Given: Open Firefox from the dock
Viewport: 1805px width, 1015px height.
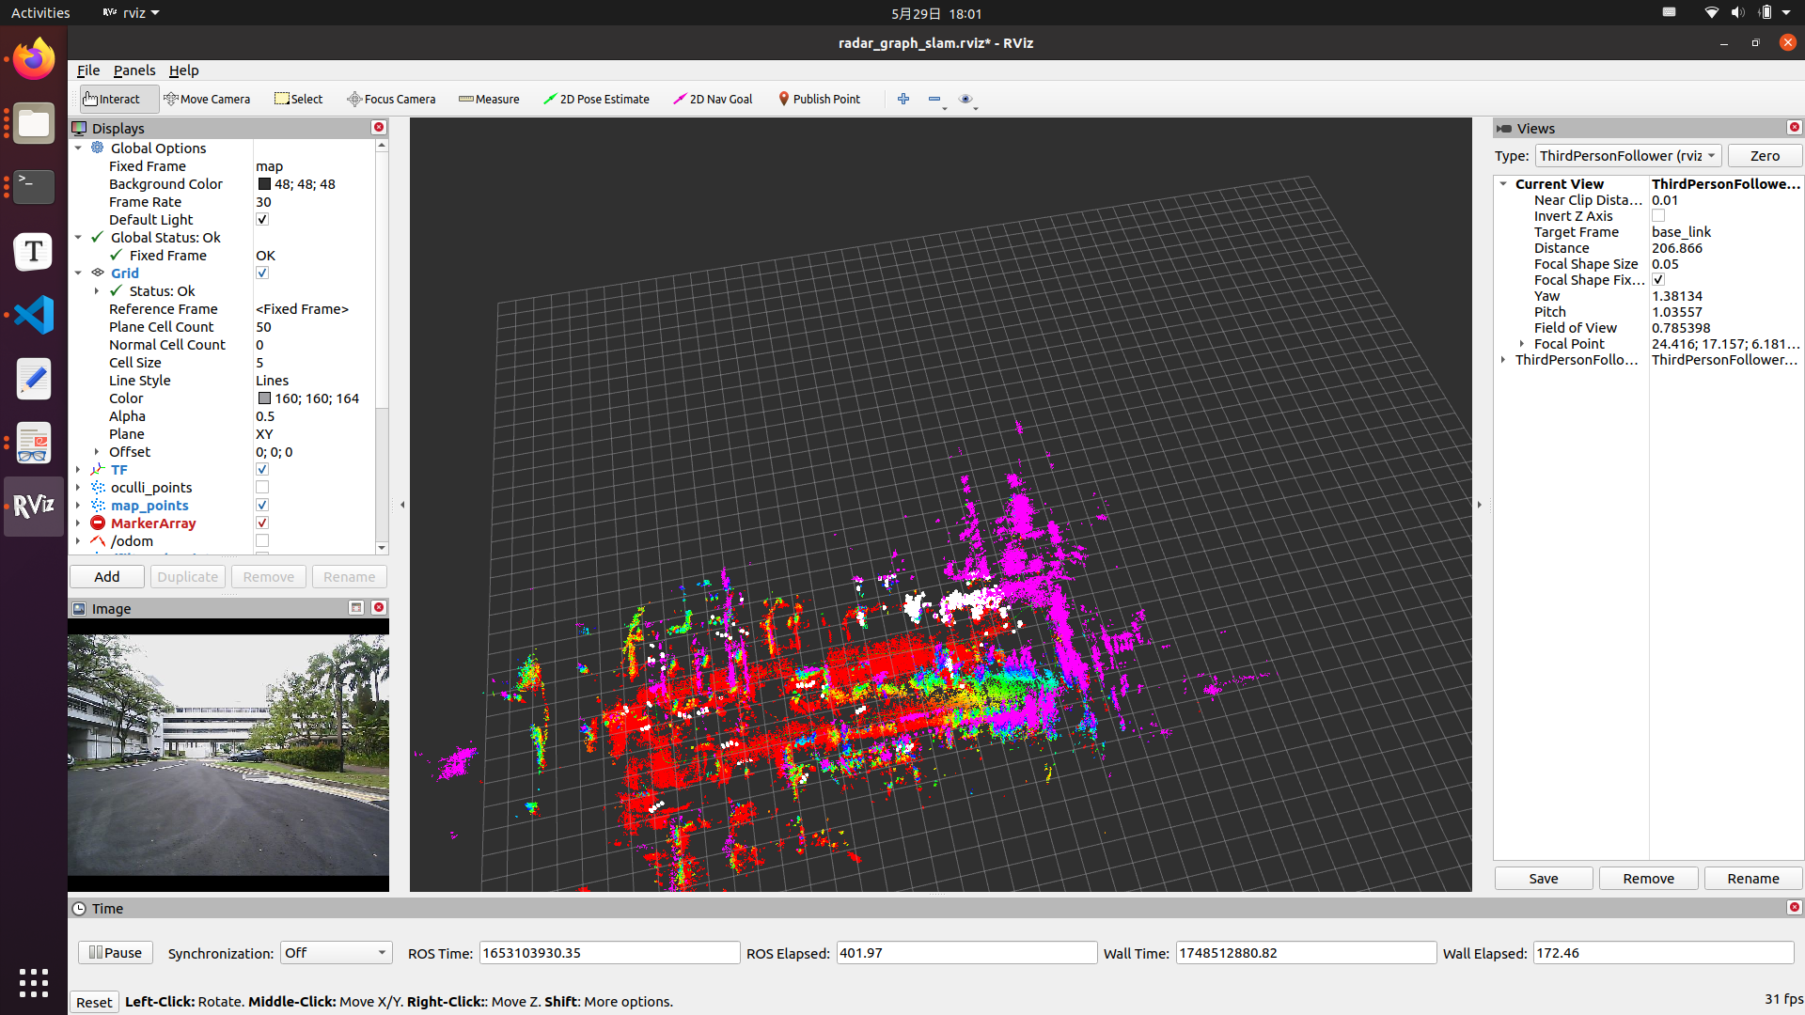Looking at the screenshot, I should (x=34, y=59).
